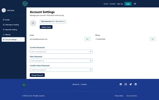The width and height of the screenshot is (159, 100).
Task: Open Contact in top navigation
Action: [112, 4]
